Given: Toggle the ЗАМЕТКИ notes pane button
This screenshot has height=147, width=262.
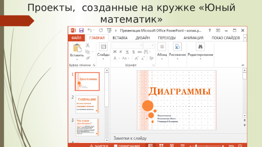Looking at the screenshot, I should click(99, 145).
